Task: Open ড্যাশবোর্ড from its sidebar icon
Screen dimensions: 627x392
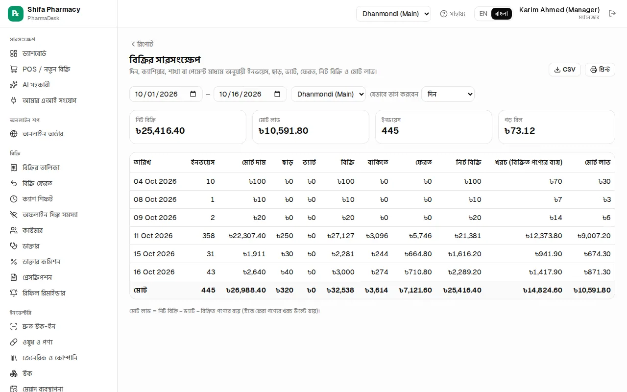Action: 14,53
